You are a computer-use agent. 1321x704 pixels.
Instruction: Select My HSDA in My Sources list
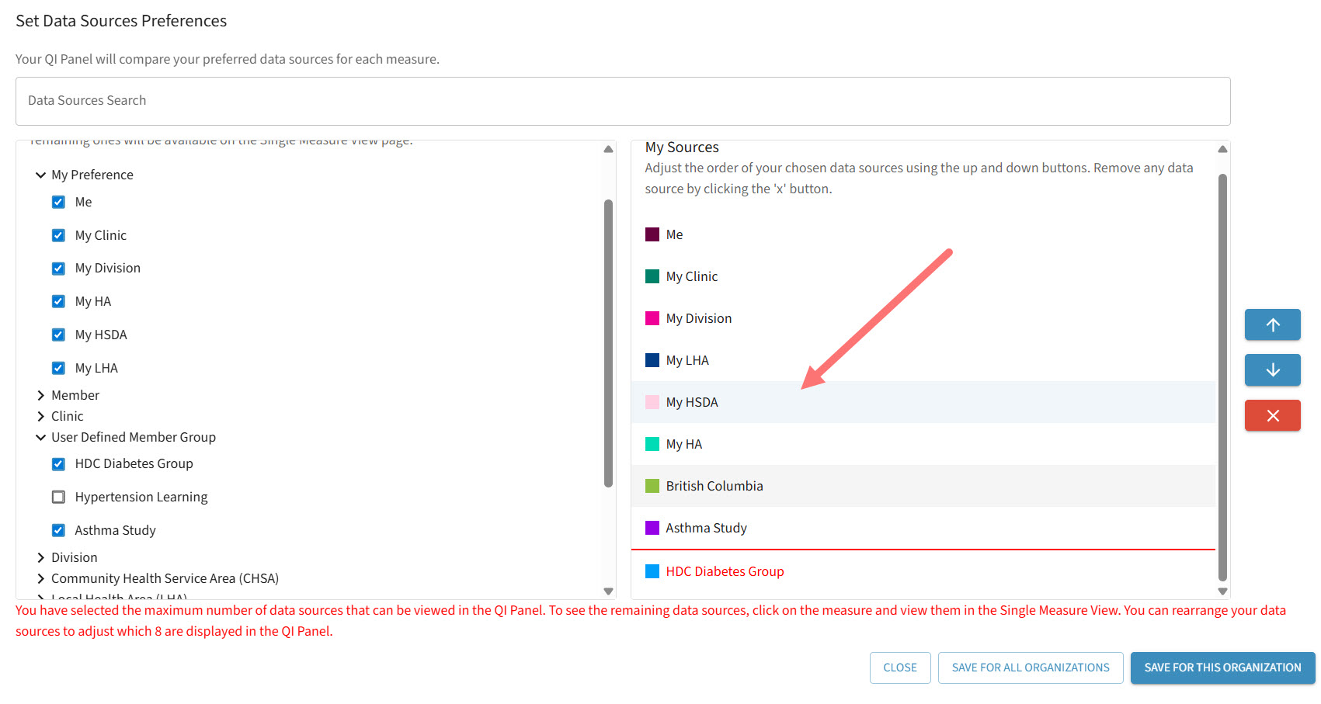pos(692,402)
